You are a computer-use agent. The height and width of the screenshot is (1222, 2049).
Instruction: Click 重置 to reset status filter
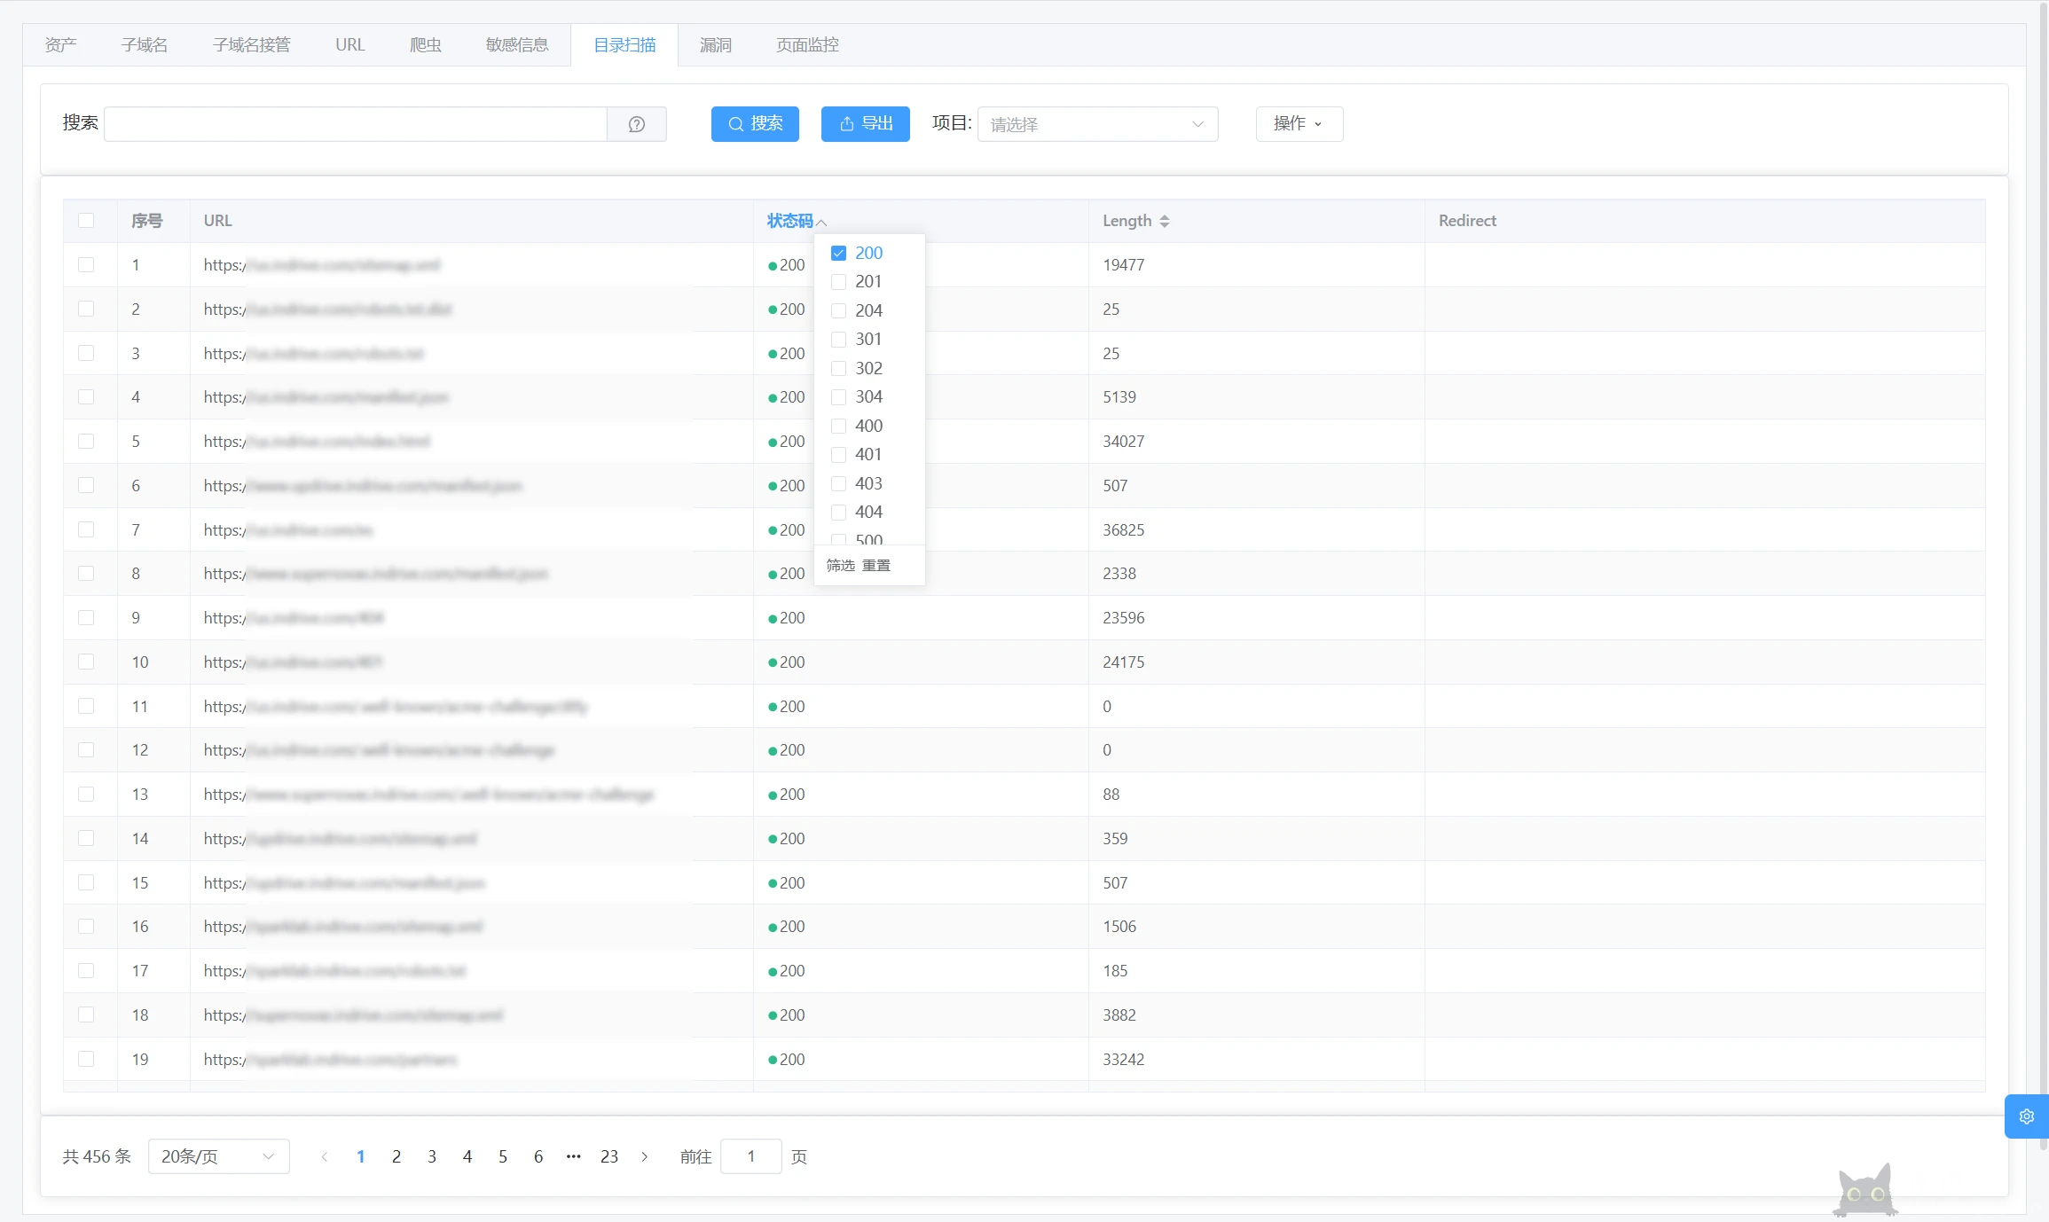[x=876, y=566]
